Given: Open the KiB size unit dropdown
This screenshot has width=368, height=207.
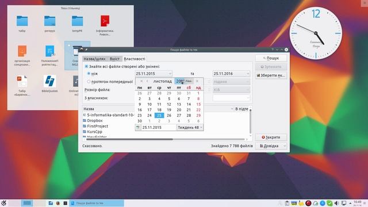Looking at the screenshot, I should pyautogui.click(x=231, y=90).
